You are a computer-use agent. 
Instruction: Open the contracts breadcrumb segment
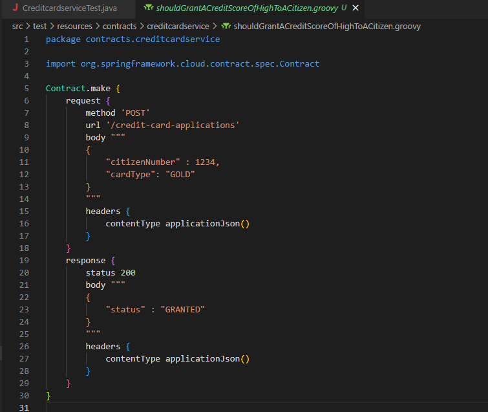[x=120, y=27]
